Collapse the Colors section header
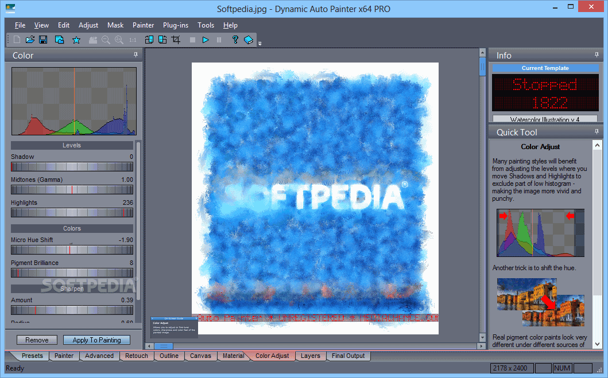608x378 pixels. [x=72, y=228]
